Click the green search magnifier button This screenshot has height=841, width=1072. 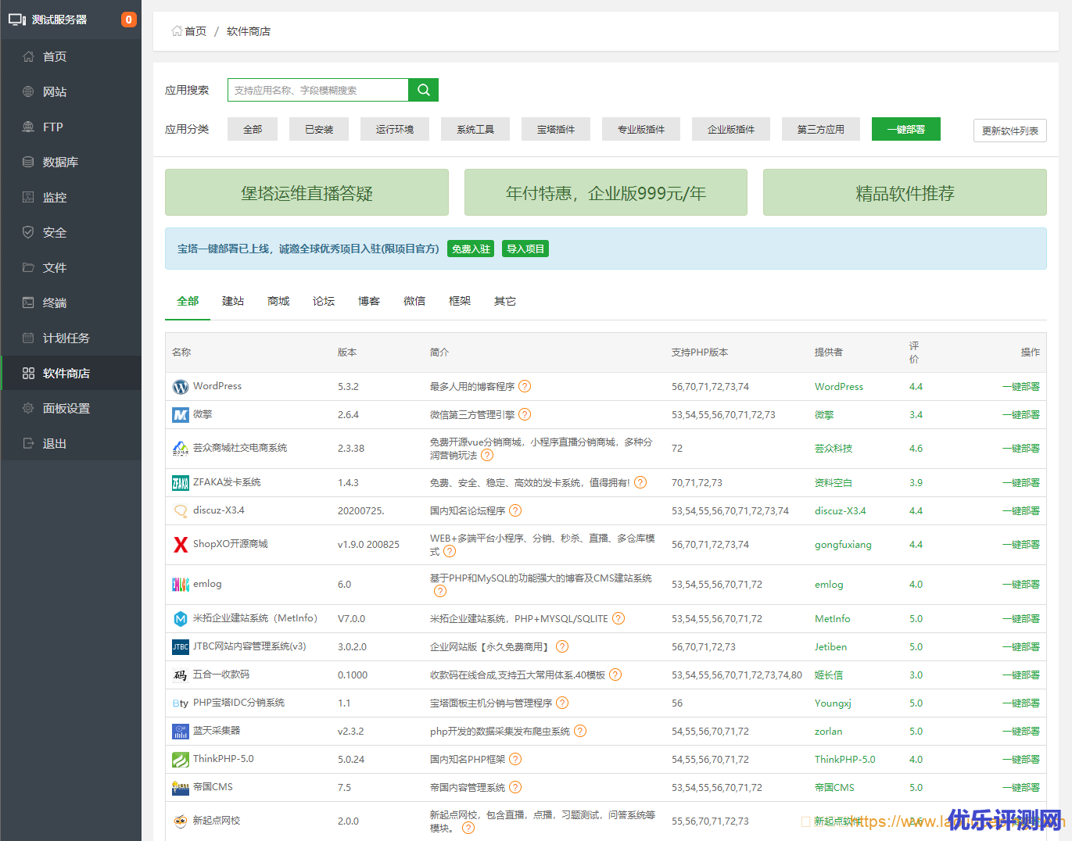point(423,90)
